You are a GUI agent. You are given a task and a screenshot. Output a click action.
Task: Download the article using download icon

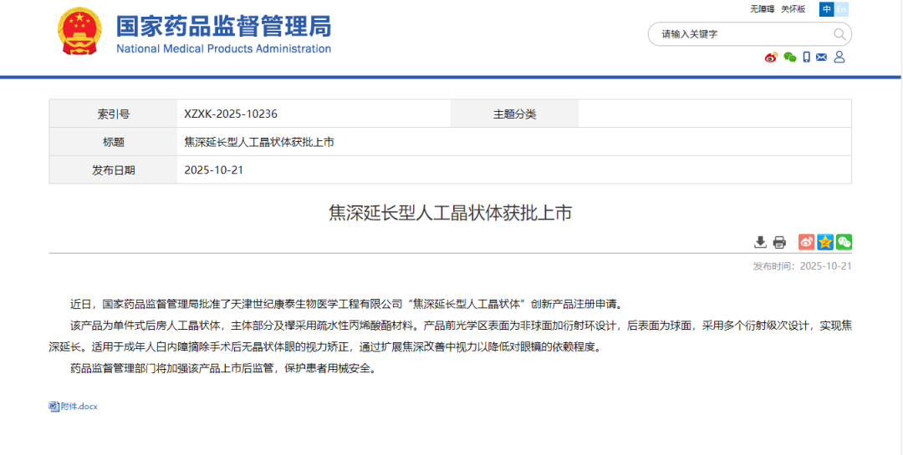pyautogui.click(x=760, y=242)
